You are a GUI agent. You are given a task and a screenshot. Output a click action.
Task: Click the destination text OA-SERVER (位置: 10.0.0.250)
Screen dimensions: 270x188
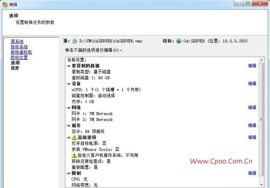tap(216, 41)
